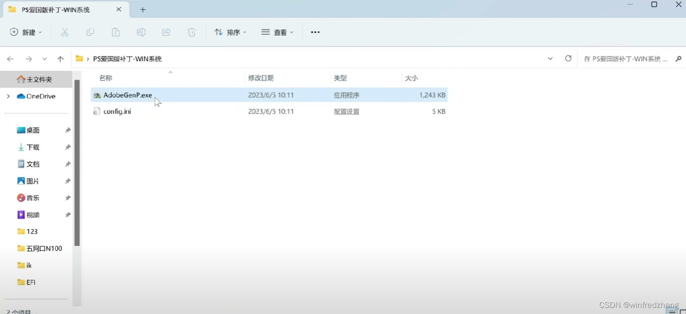Click pin icon next to 视频
This screenshot has width=686, height=314.
(x=68, y=215)
